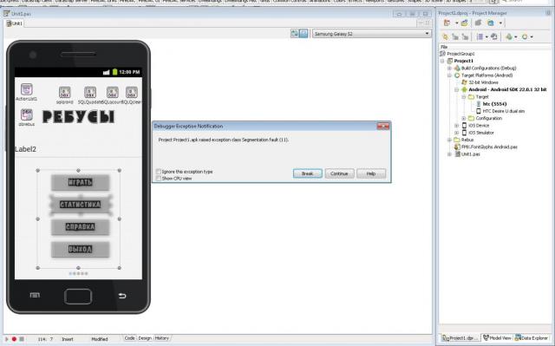
Task: Select the SQLQuadate query component
Action: click(x=90, y=92)
